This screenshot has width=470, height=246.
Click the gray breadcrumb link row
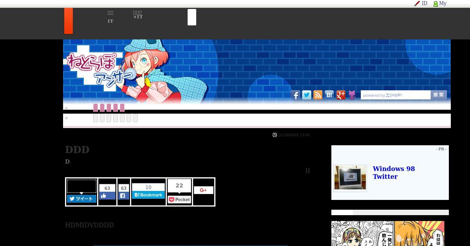coord(116,118)
